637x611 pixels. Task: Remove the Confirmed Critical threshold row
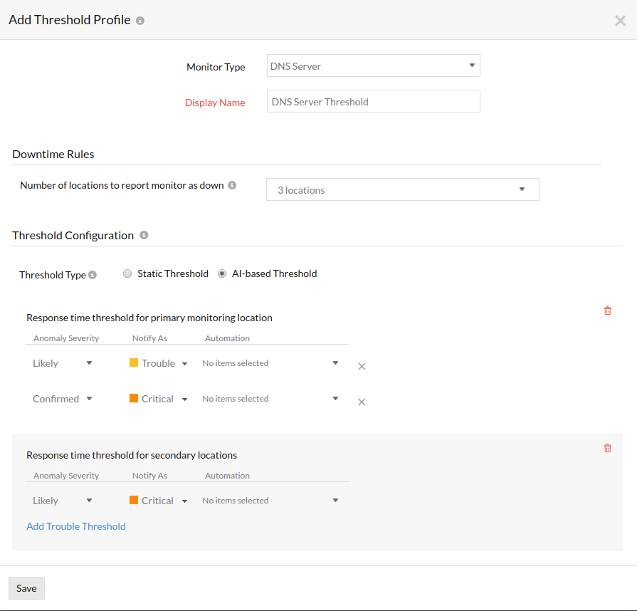pos(362,402)
